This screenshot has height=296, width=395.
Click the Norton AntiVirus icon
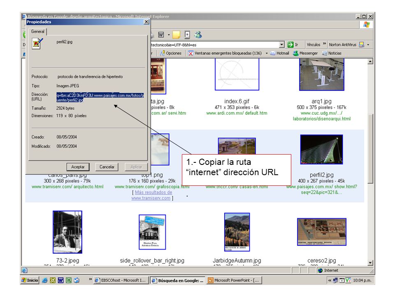coord(362,44)
